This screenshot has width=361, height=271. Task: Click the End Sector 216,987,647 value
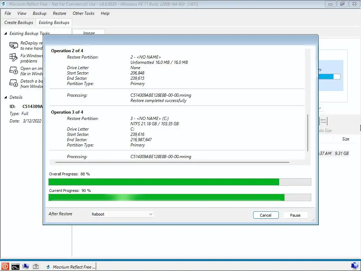point(141,140)
